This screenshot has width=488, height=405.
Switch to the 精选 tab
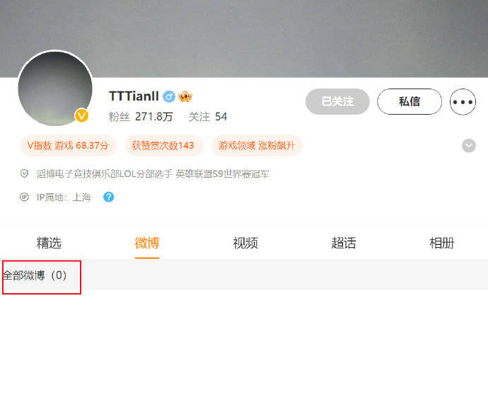[49, 243]
